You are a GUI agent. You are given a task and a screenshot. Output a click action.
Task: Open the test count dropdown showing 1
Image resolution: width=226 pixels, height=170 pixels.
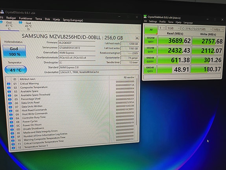[x=162, y=28]
